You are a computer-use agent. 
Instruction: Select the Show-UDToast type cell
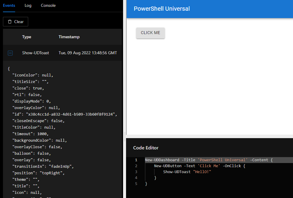coord(36,53)
